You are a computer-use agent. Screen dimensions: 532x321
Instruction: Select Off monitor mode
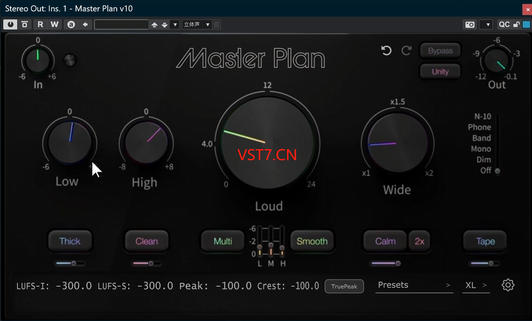(486, 171)
